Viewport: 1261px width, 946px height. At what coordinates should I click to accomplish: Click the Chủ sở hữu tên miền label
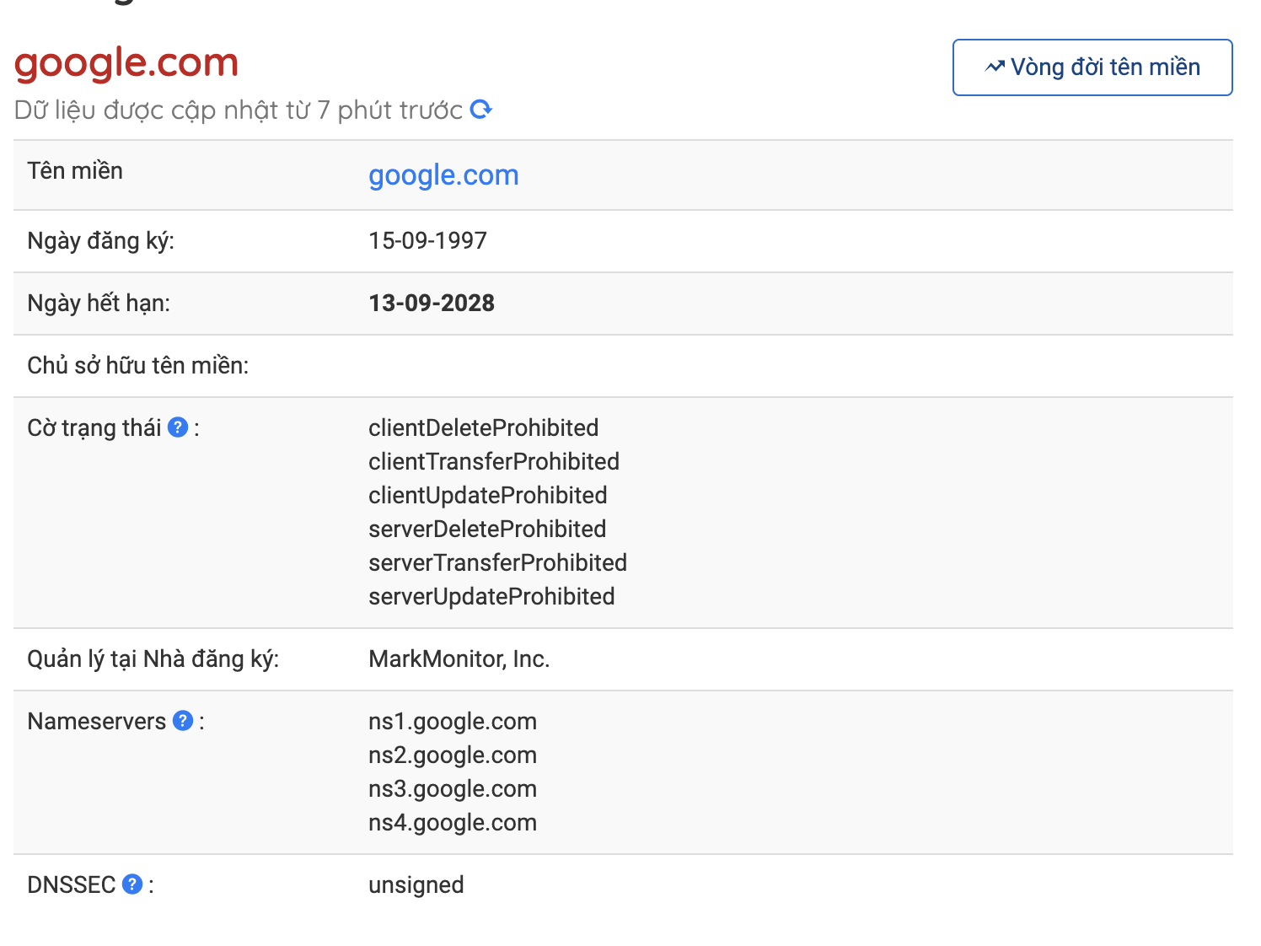click(138, 366)
